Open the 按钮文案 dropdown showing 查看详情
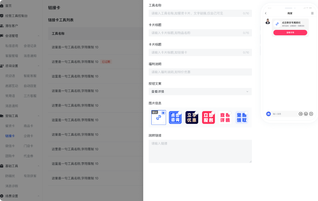Screen dimensions: 318x201 click(200, 92)
